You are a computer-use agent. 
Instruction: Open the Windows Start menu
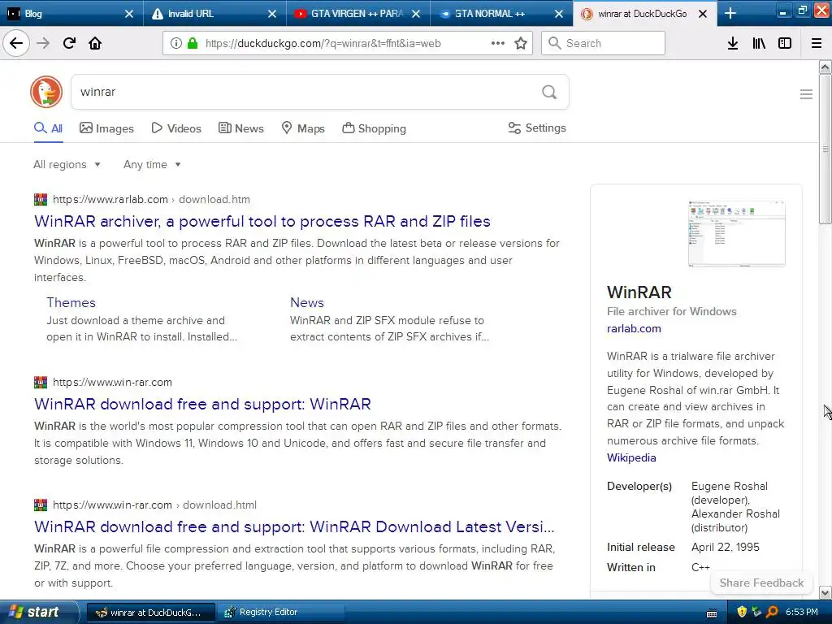point(38,612)
